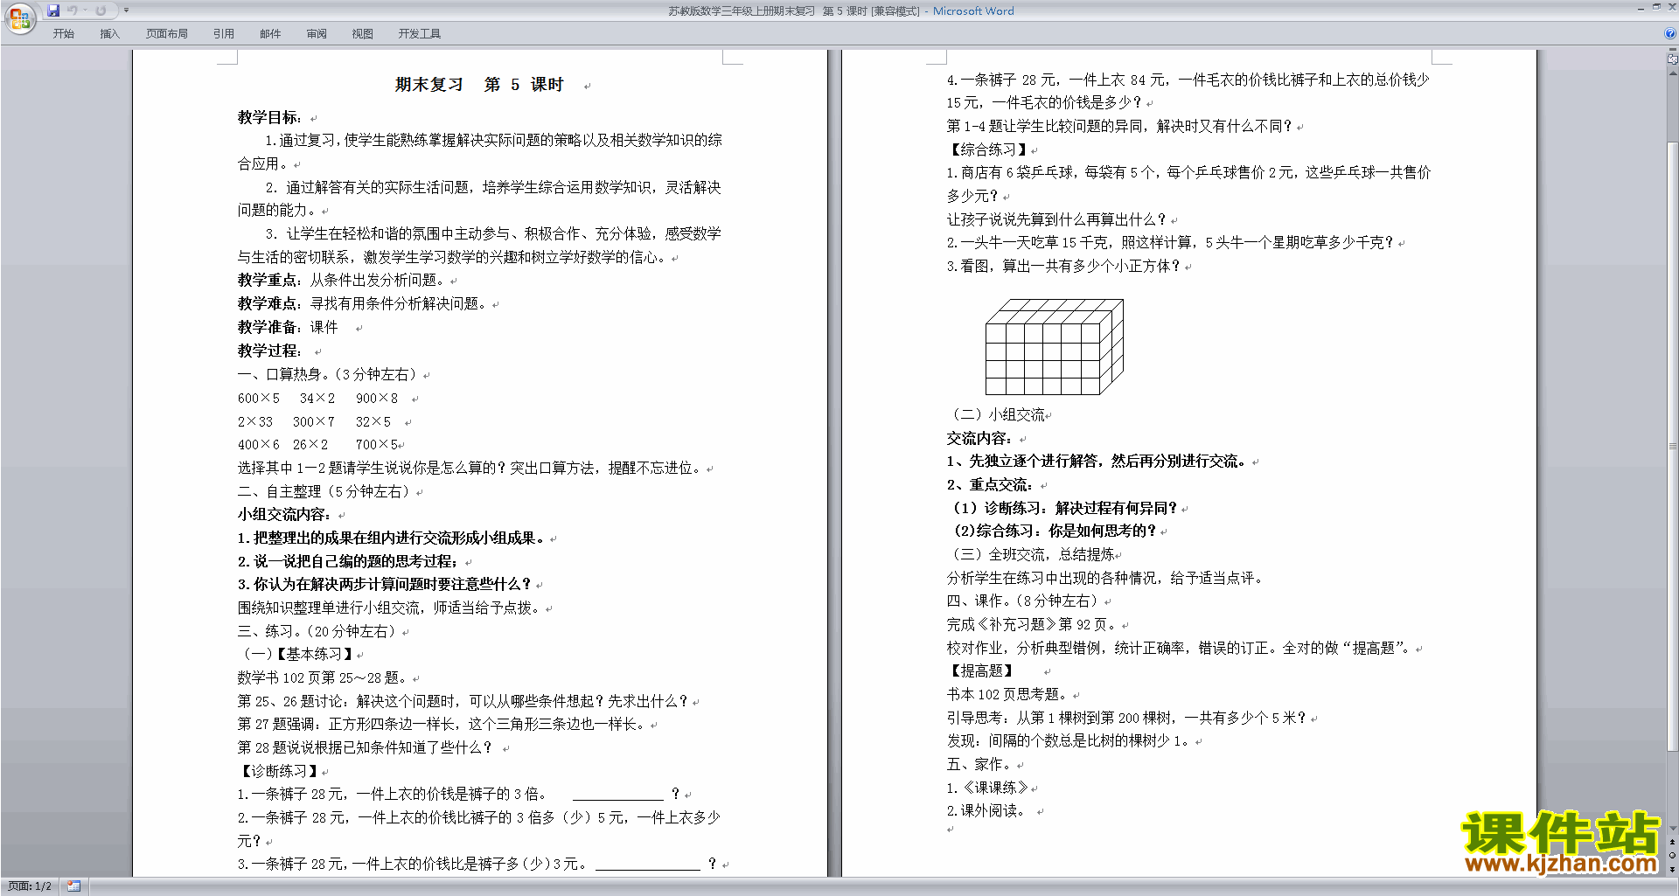
Task: Click the line 书本102页思考题
Action: 1007,694
